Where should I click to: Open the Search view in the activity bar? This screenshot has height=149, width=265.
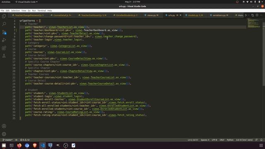(x=4, y=24)
